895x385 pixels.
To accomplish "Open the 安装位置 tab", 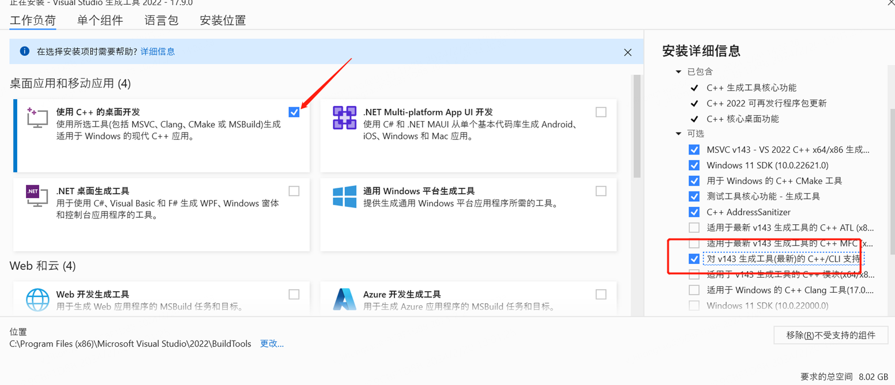I will 223,20.
